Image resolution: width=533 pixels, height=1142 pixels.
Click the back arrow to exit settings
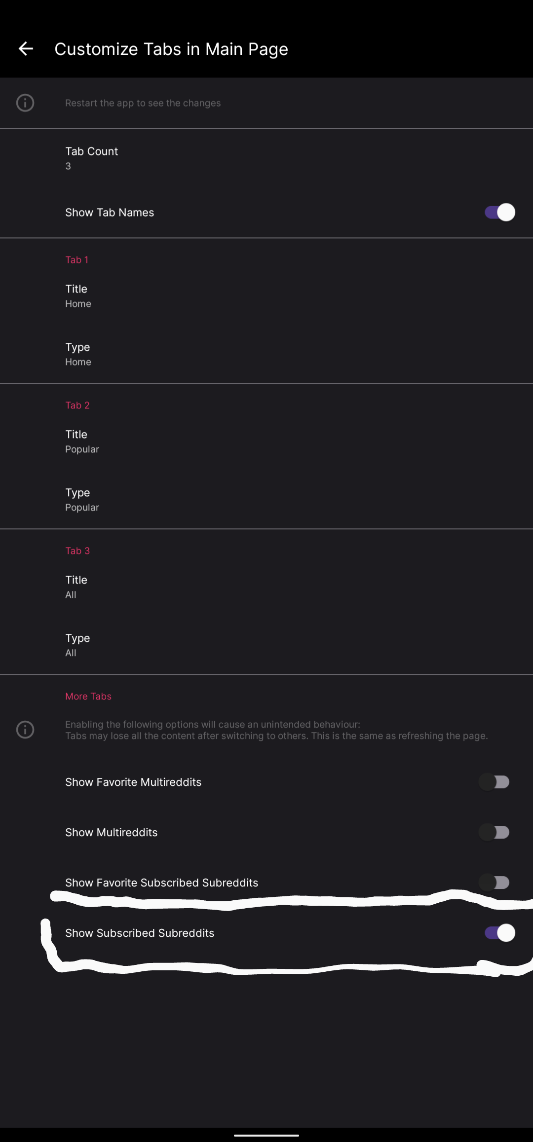click(26, 48)
